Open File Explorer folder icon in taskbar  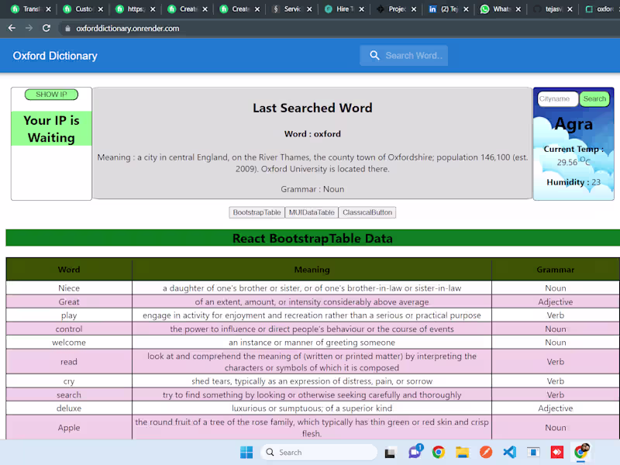pyautogui.click(x=462, y=452)
